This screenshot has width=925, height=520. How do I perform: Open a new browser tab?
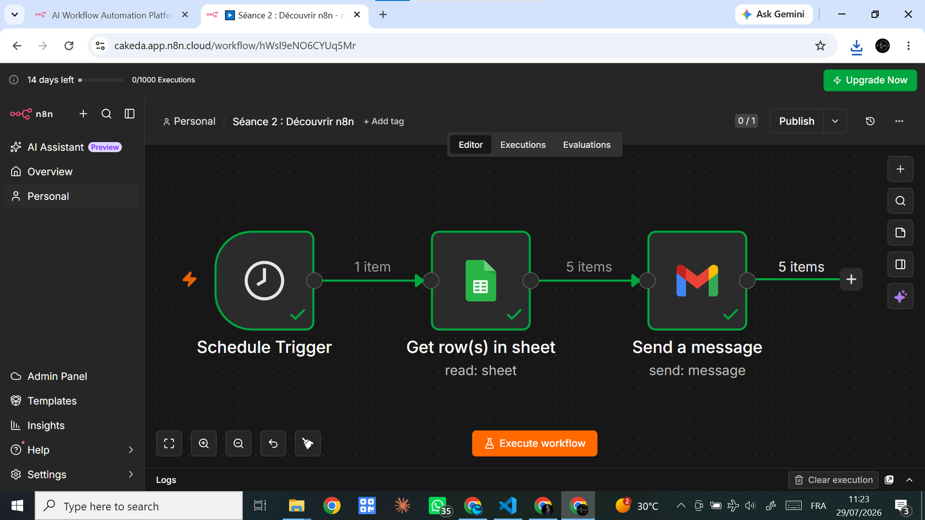383,14
